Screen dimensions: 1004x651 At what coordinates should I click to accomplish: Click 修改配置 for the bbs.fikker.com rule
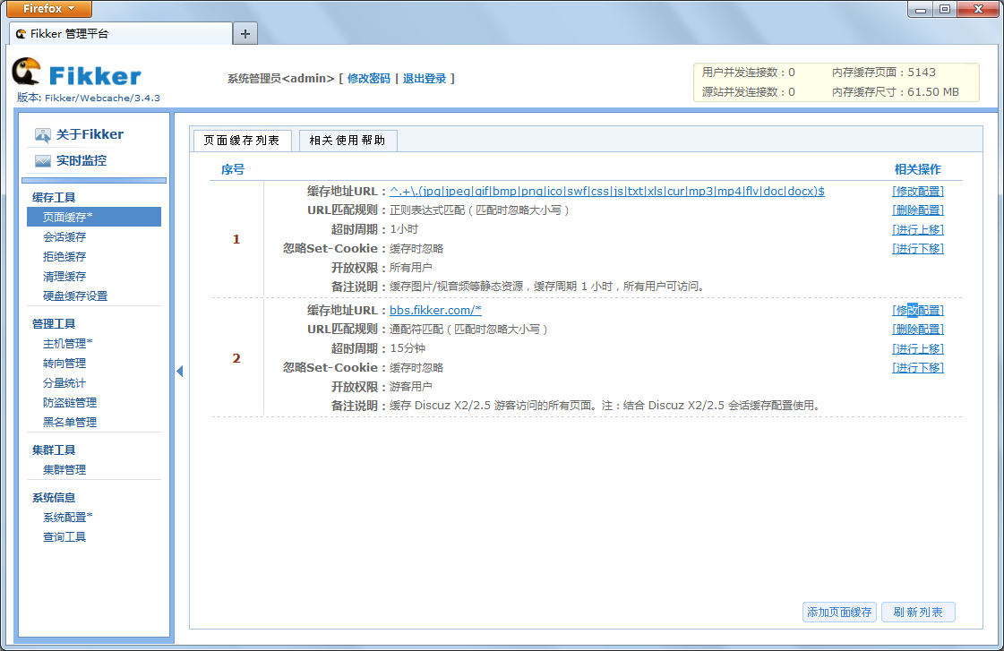918,310
